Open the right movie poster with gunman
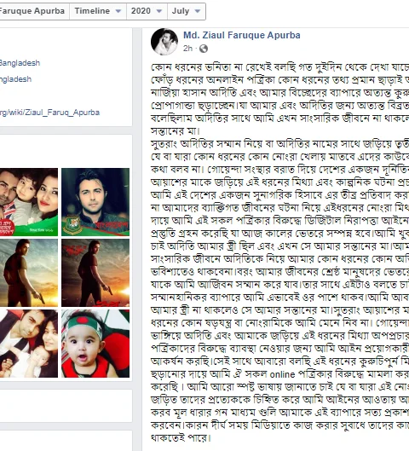 coord(95,273)
